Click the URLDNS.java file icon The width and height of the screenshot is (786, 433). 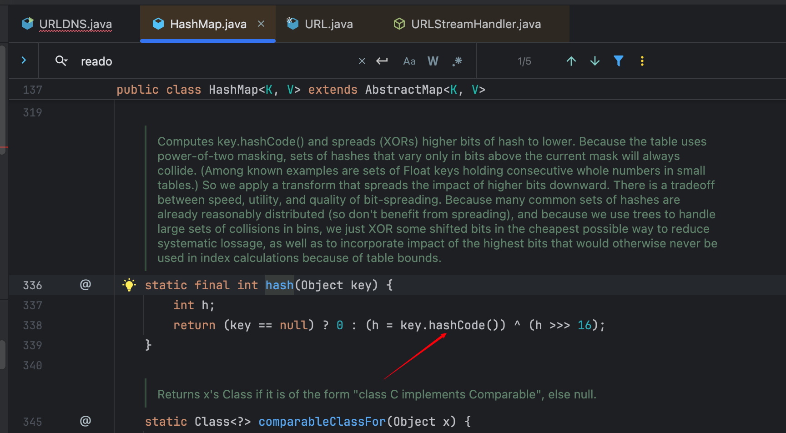(x=28, y=23)
